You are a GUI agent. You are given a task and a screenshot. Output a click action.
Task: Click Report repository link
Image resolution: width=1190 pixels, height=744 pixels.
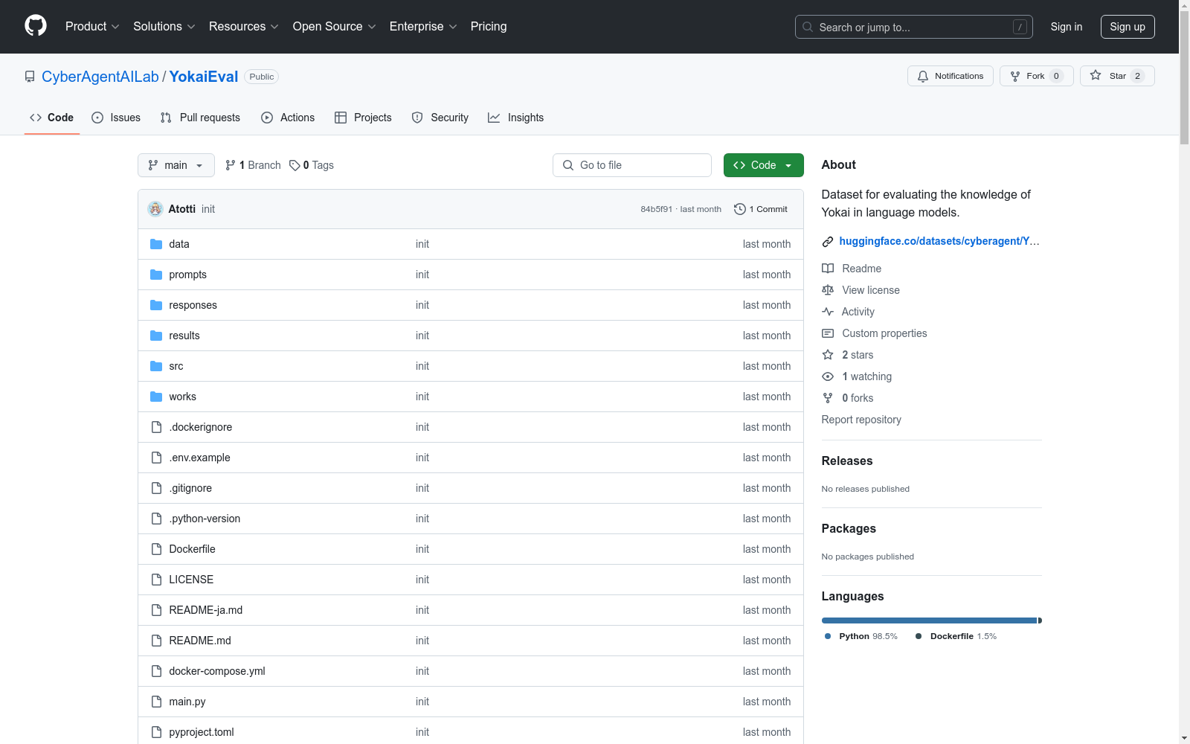click(861, 420)
